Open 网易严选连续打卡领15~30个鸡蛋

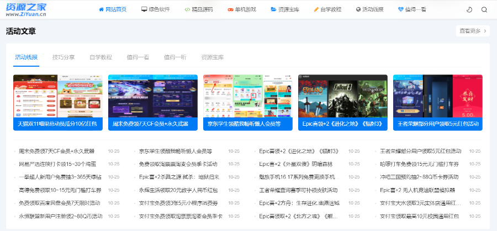(57, 164)
